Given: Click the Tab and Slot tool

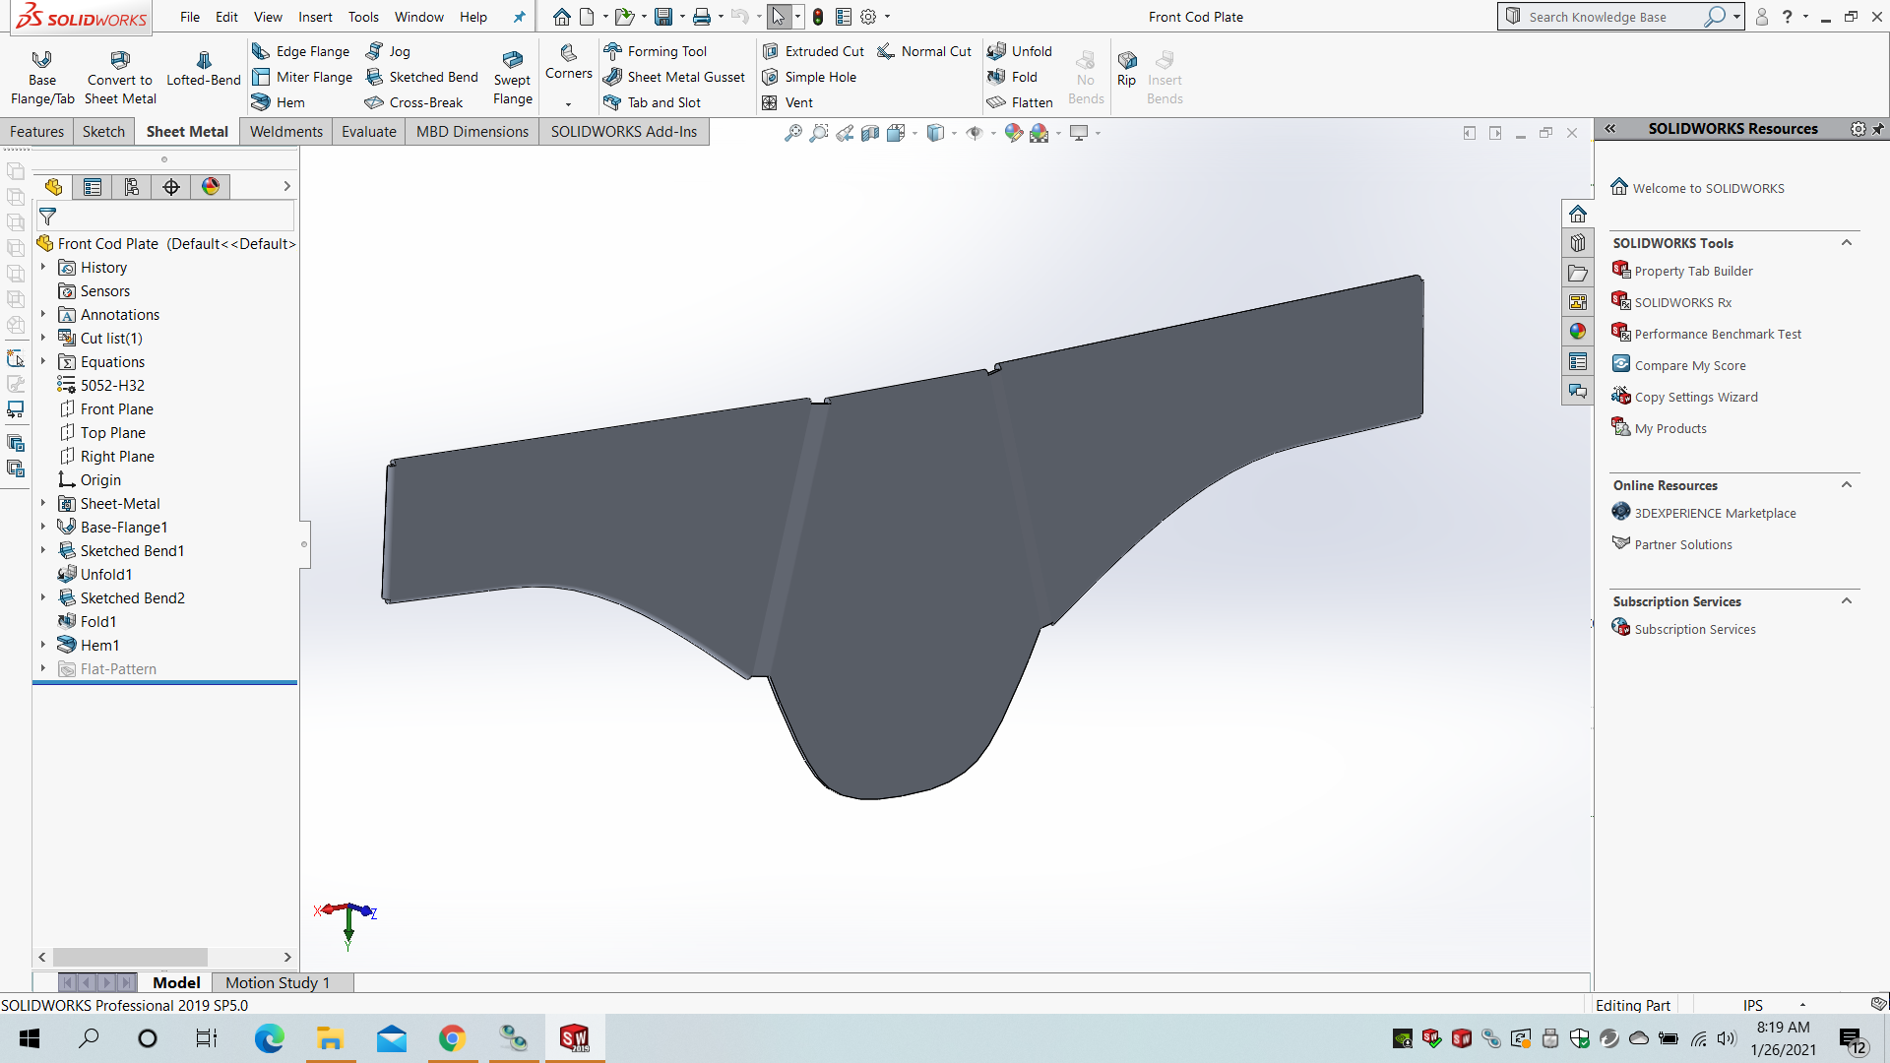Looking at the screenshot, I should pyautogui.click(x=652, y=102).
